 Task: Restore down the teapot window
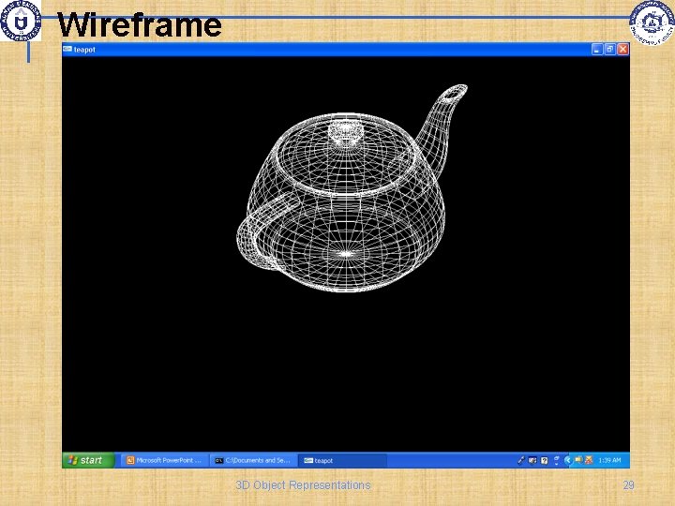click(609, 50)
